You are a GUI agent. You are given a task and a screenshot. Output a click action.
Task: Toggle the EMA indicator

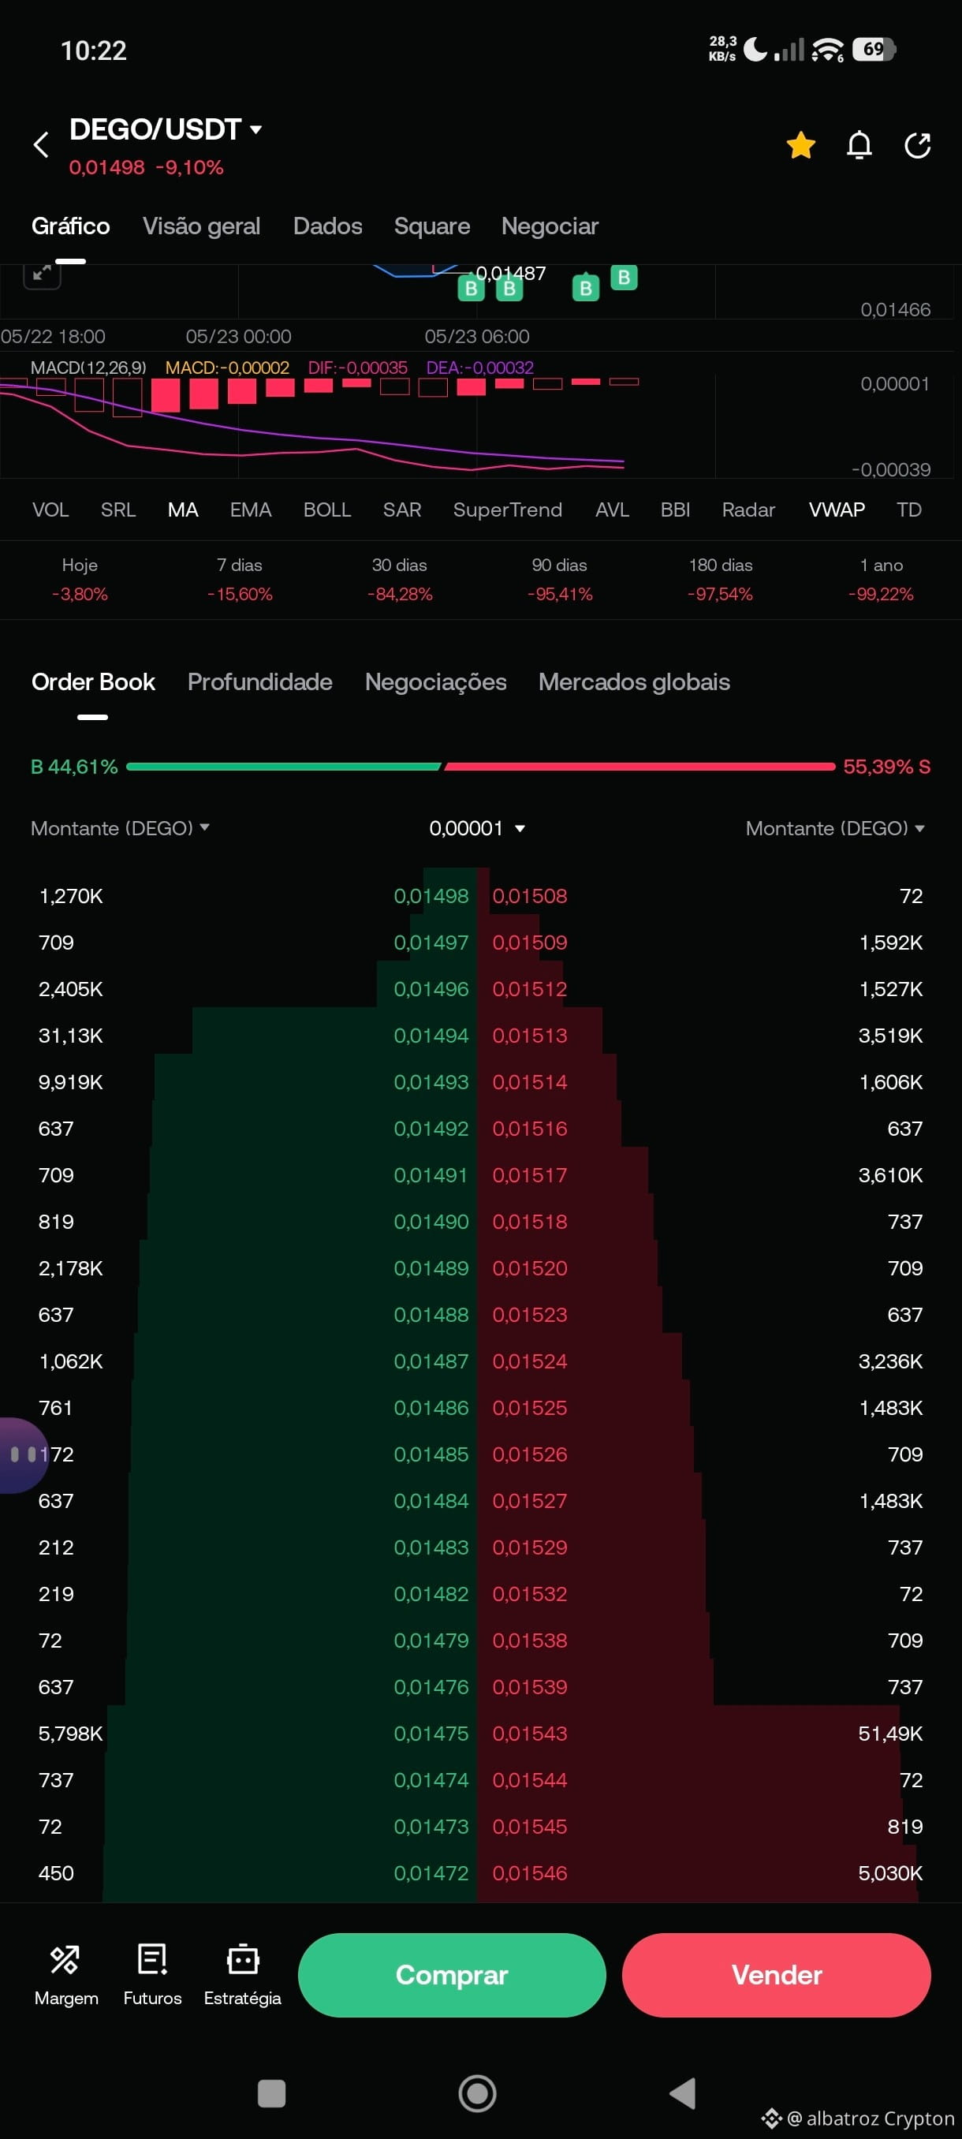pyautogui.click(x=251, y=510)
